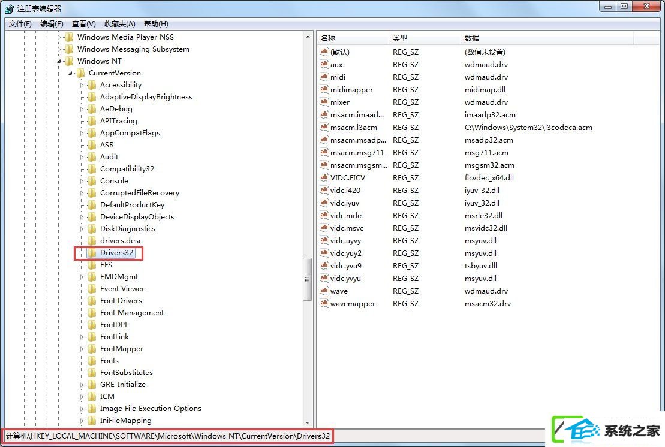
Task: Click the mixer string value icon
Action: [324, 102]
